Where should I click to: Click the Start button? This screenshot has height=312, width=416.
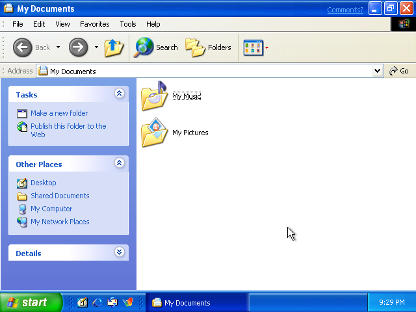31,302
